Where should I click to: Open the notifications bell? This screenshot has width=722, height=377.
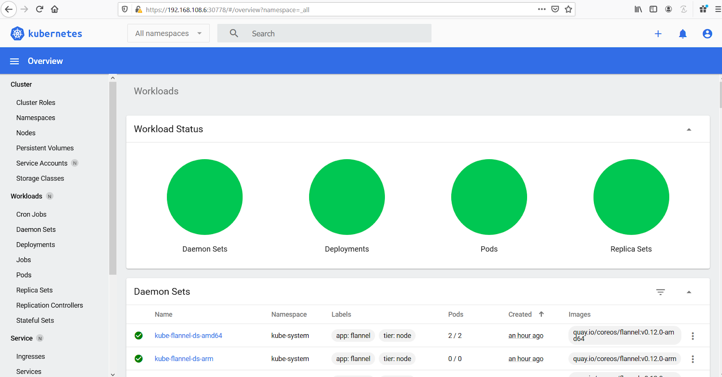[x=683, y=34]
